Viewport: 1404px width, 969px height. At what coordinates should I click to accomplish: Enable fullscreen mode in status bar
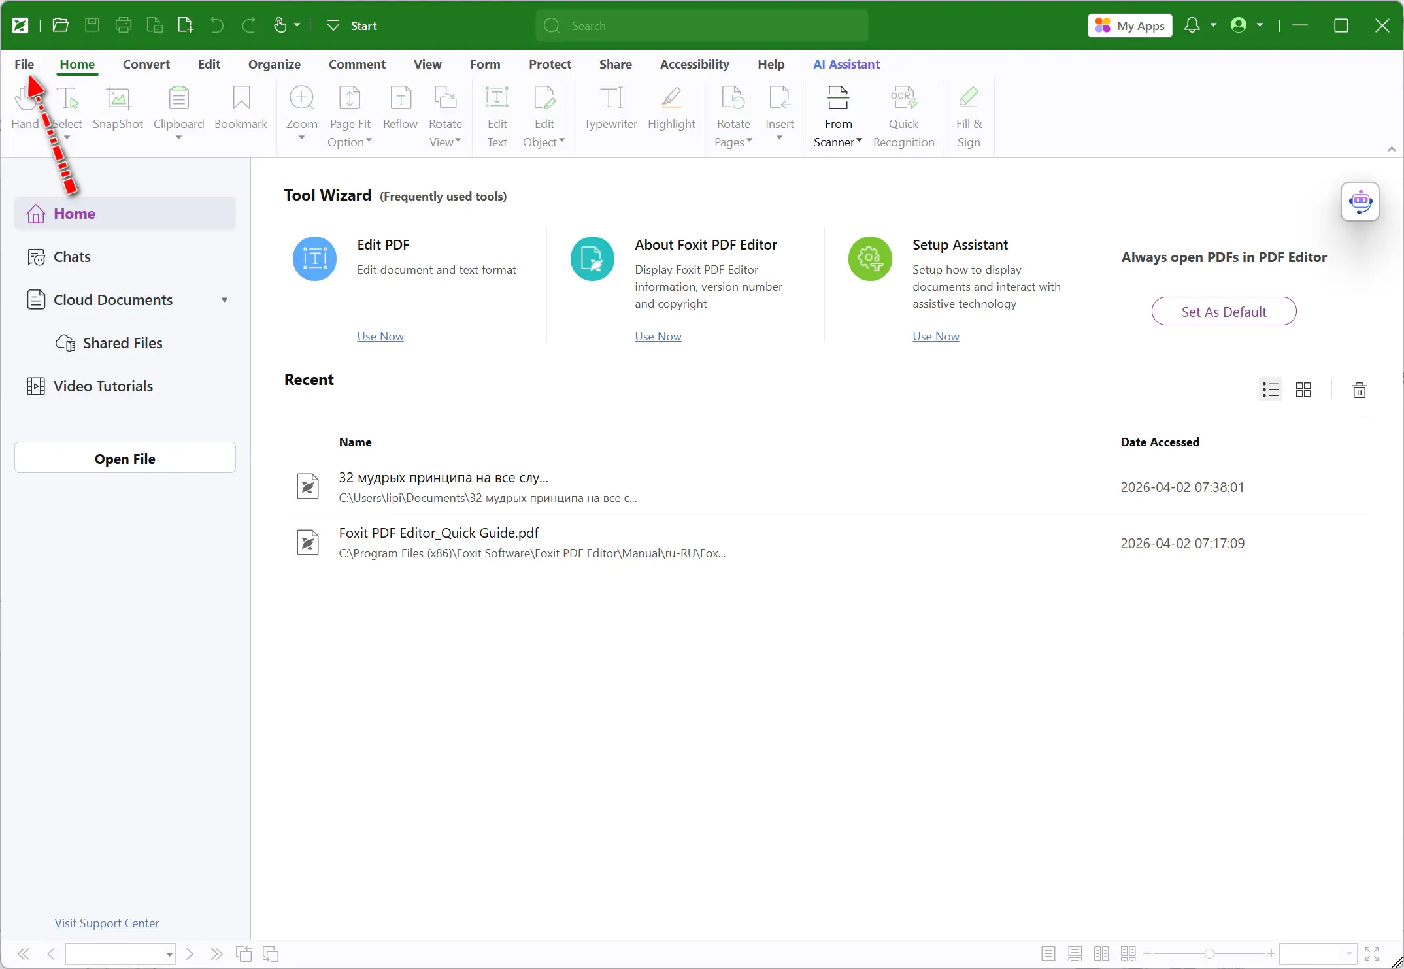coord(1372,954)
